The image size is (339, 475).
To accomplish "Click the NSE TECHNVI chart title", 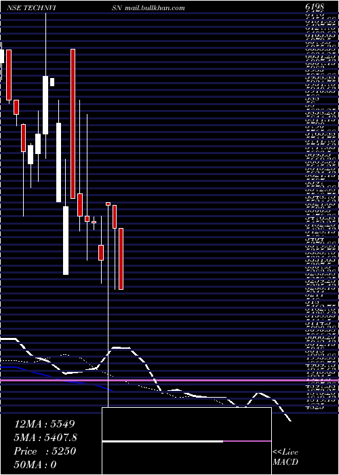I will 31,8.
